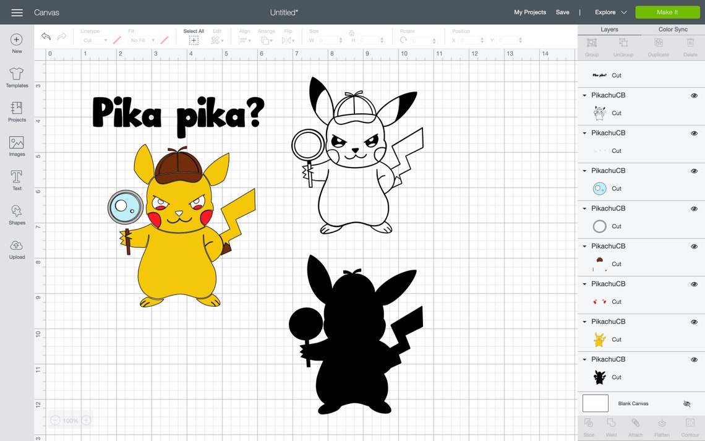Viewport: 705px width, 441px height.
Task: Pick the Linetype color swatch
Action: click(117, 40)
